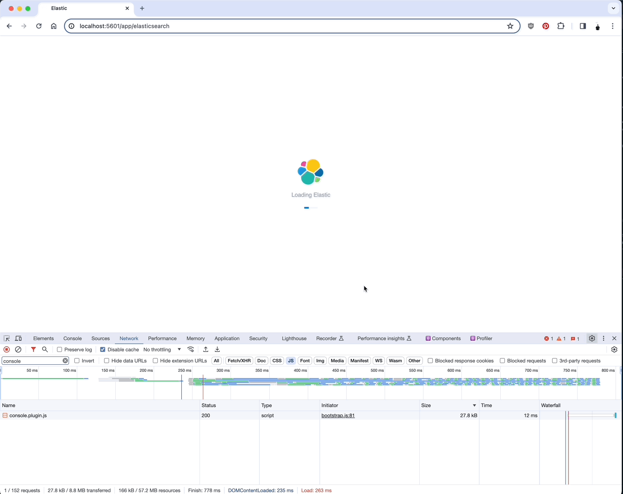Check Blocked requests
623x494 pixels.
[x=502, y=361]
